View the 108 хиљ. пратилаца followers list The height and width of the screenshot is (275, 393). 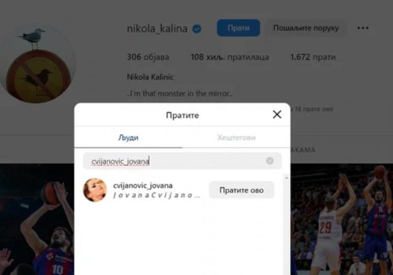point(230,57)
